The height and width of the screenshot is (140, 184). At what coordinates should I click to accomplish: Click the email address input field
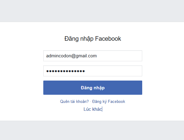(93, 56)
